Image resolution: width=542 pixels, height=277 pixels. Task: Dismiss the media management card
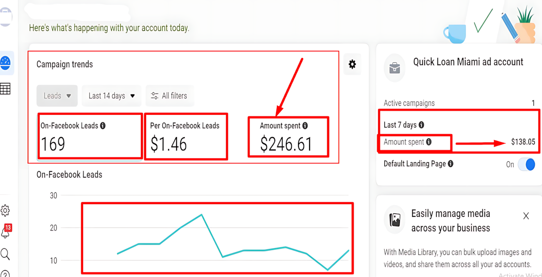coord(526,216)
